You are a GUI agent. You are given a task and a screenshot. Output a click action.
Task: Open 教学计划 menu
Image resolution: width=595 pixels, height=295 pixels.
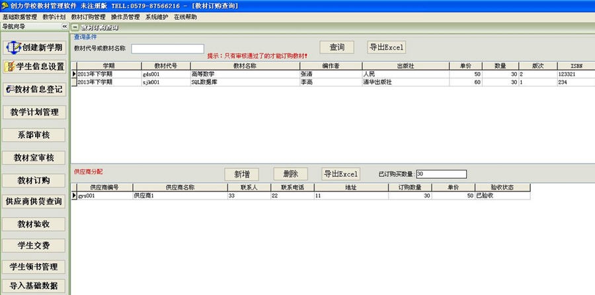point(54,17)
